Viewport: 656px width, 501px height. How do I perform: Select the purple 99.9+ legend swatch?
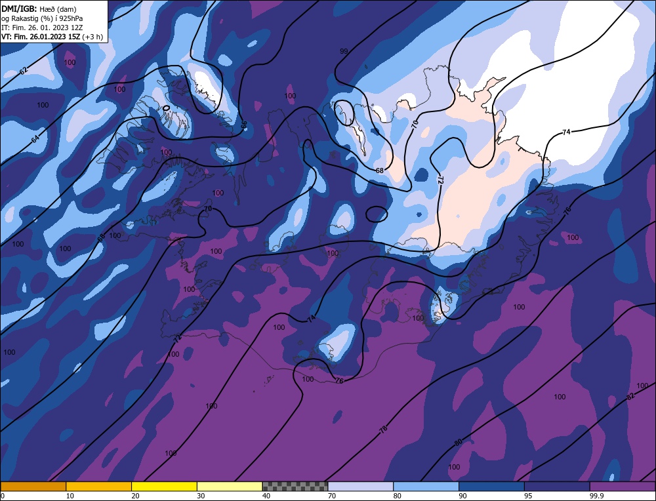[623, 487]
